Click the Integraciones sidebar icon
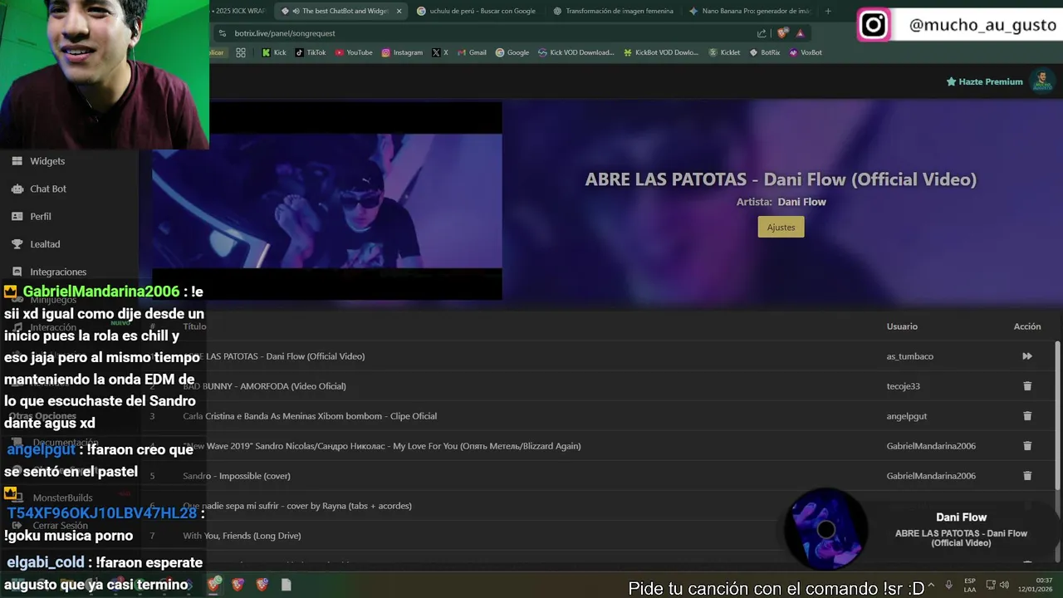 coord(17,272)
